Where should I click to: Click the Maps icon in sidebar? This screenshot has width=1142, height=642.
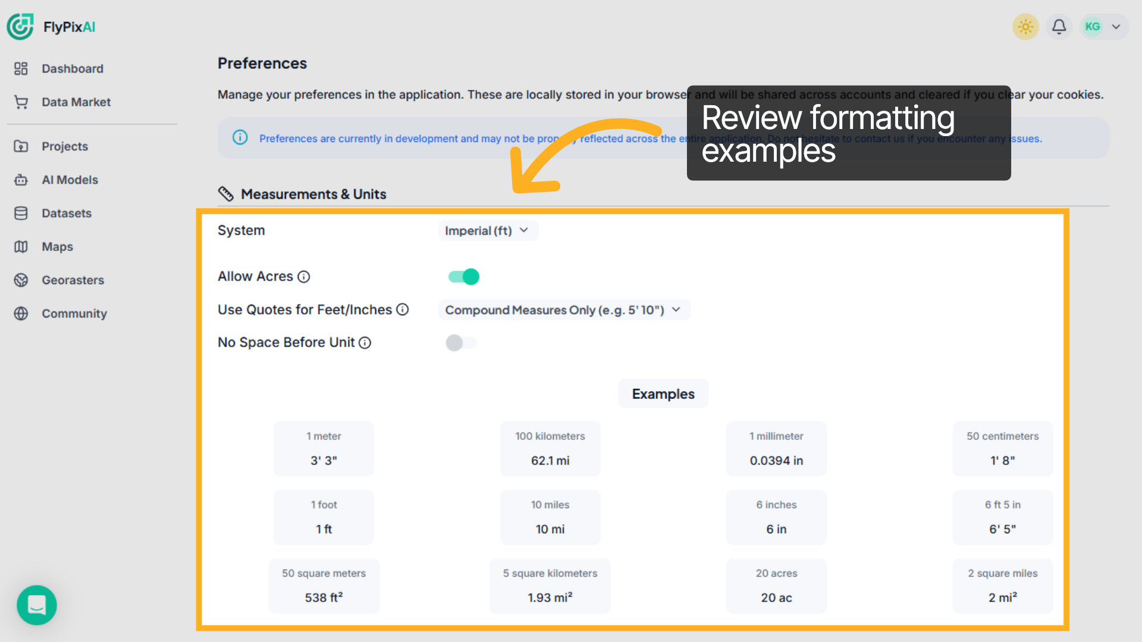tap(21, 247)
